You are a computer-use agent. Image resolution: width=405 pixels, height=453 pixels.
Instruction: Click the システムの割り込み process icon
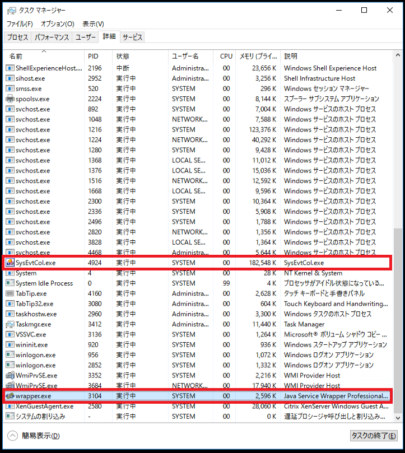[x=10, y=416]
